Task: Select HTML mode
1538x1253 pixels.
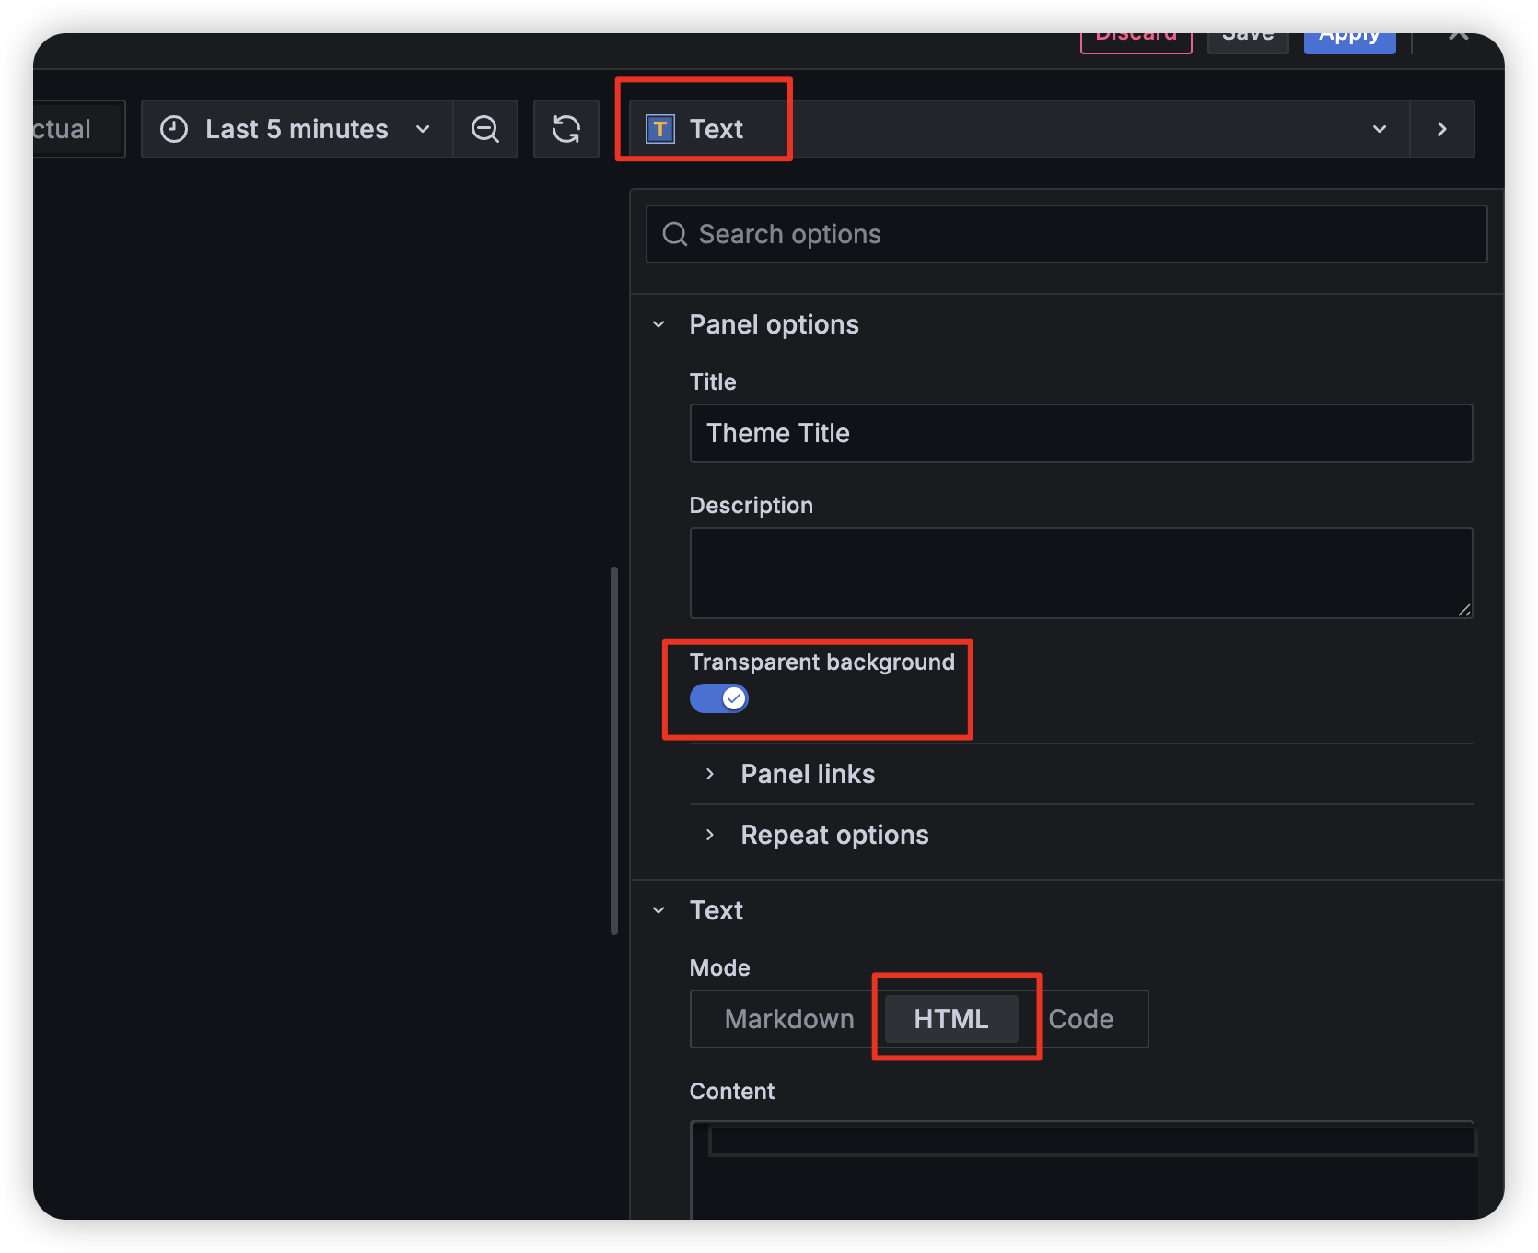Action: [x=950, y=1019]
